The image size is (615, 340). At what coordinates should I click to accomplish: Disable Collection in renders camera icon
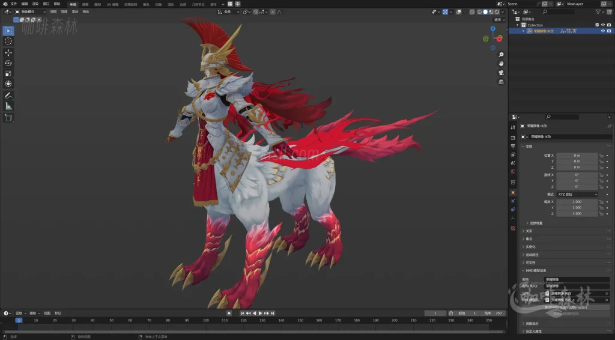point(609,25)
